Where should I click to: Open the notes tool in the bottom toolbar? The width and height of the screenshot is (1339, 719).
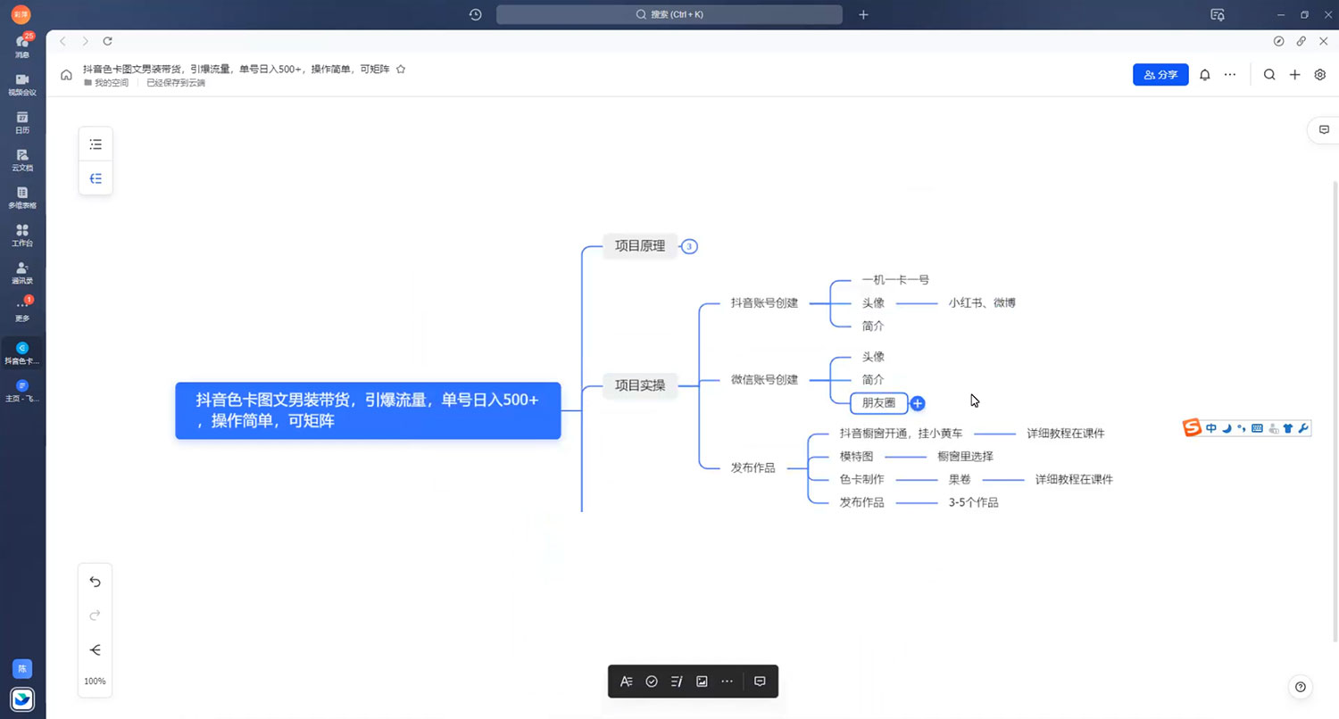tap(676, 681)
